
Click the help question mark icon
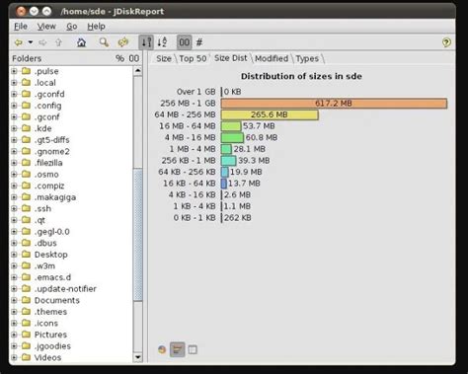[x=446, y=42]
